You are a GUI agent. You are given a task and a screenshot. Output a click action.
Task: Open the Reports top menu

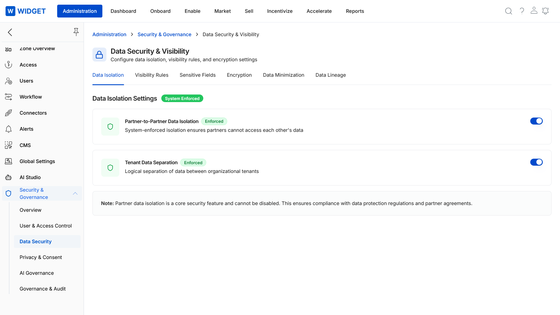click(355, 11)
